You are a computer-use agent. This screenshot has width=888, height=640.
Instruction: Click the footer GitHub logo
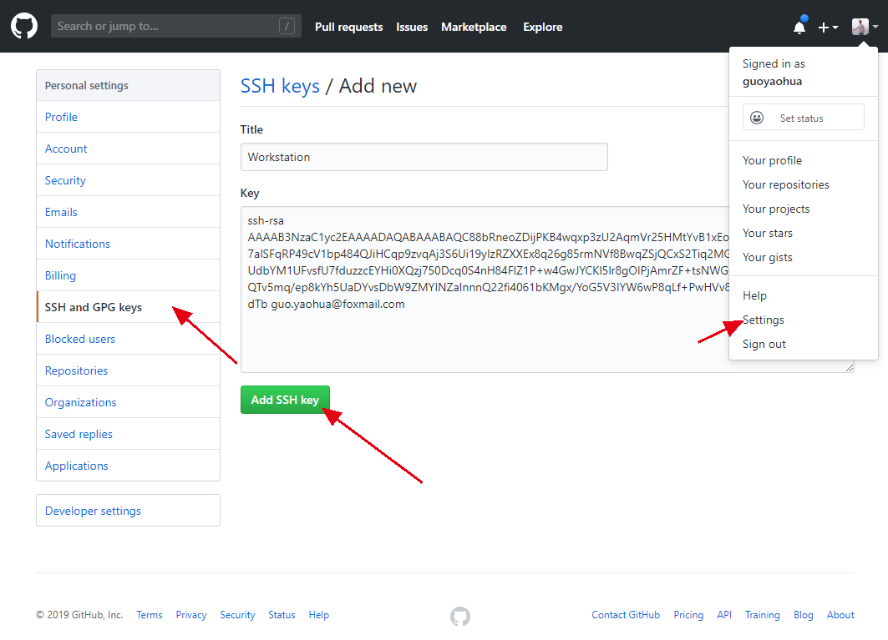(460, 616)
